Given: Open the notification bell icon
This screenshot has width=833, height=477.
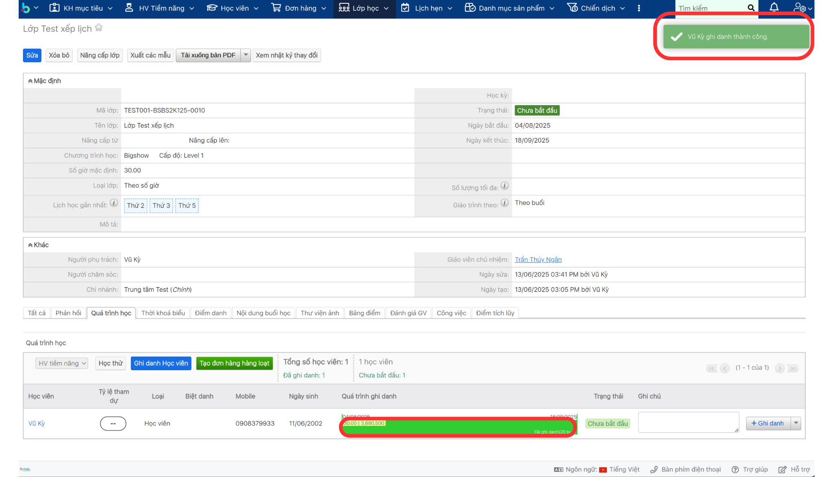Looking at the screenshot, I should pyautogui.click(x=774, y=8).
